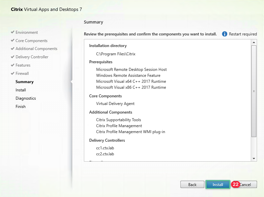Click the Restart required info icon
264x197 pixels.
(225, 34)
